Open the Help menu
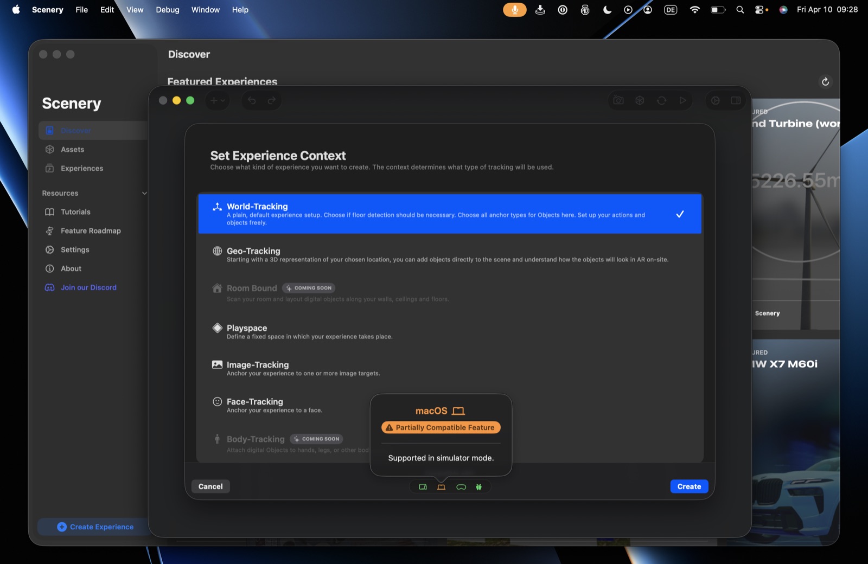Image resolution: width=868 pixels, height=564 pixels. (x=240, y=10)
